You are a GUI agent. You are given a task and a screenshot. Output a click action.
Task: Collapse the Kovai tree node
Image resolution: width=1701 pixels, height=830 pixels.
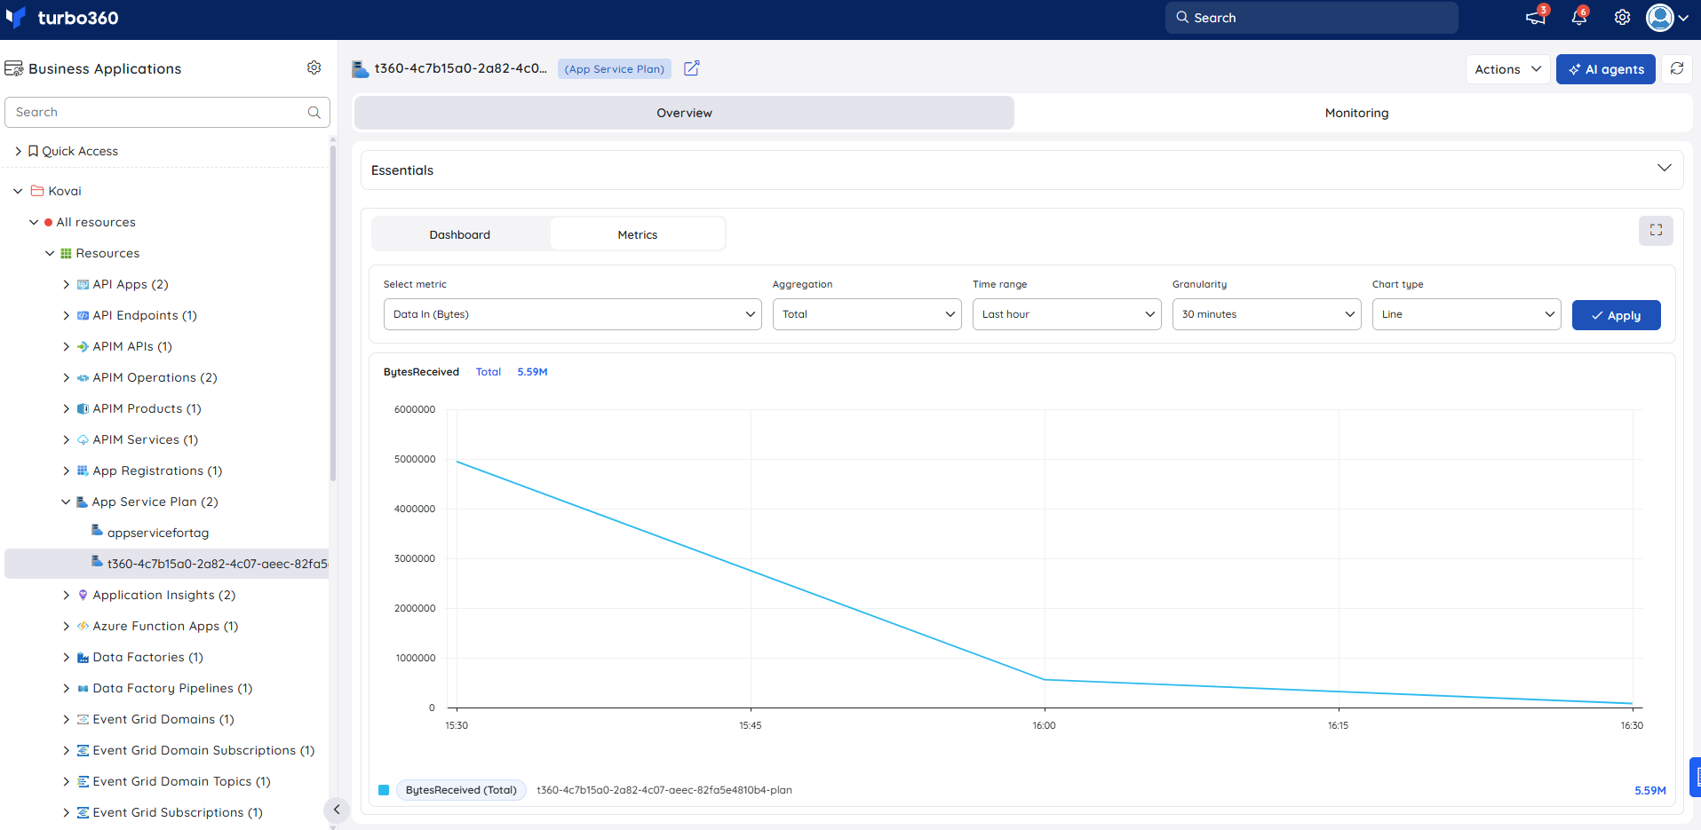click(x=18, y=191)
